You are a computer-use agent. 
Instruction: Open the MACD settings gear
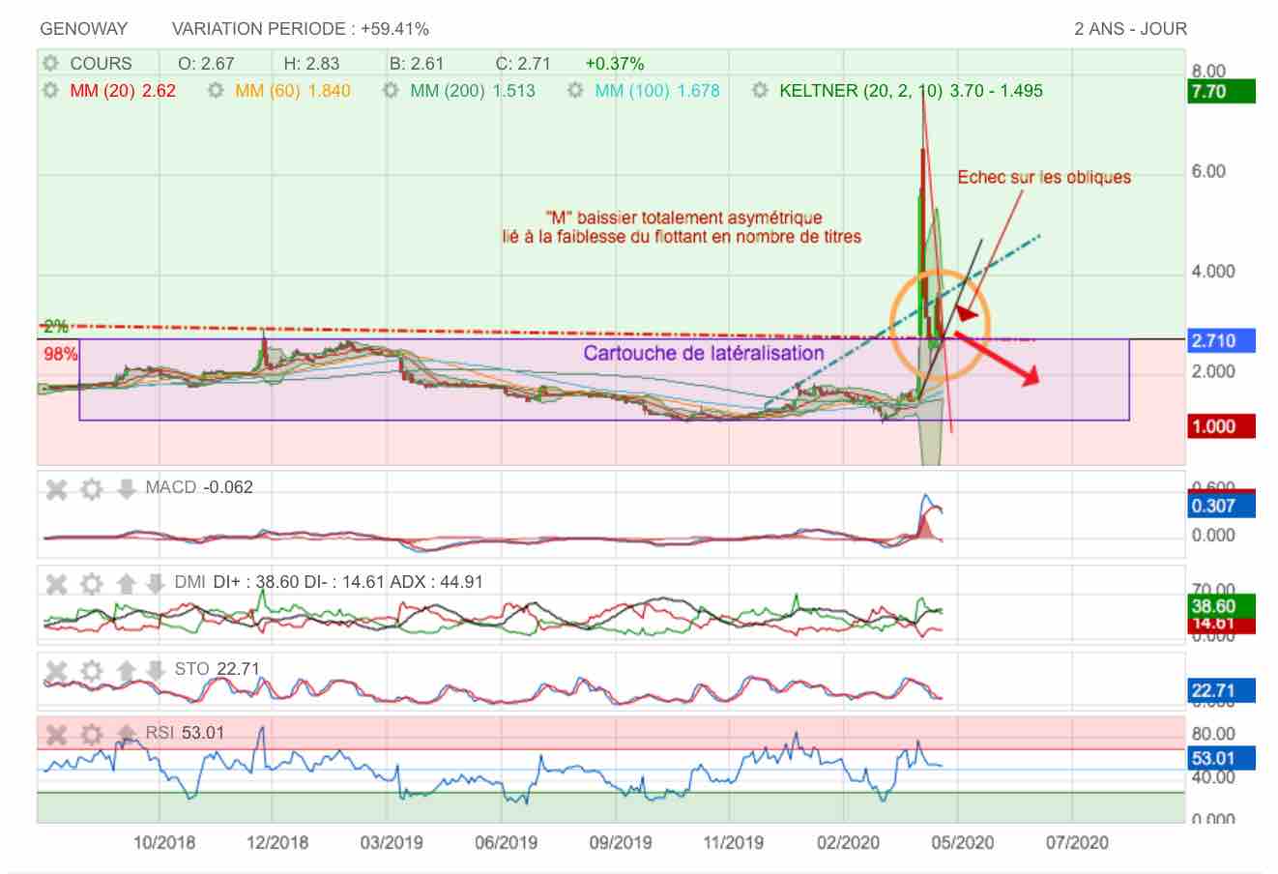tap(91, 489)
